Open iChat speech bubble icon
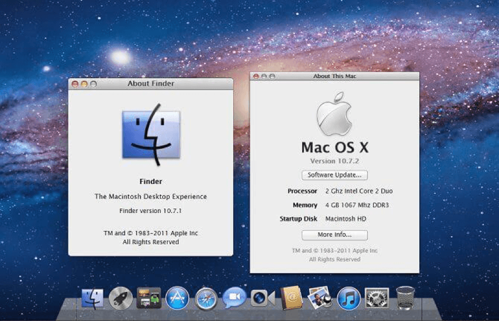499x321 pixels. (234, 299)
